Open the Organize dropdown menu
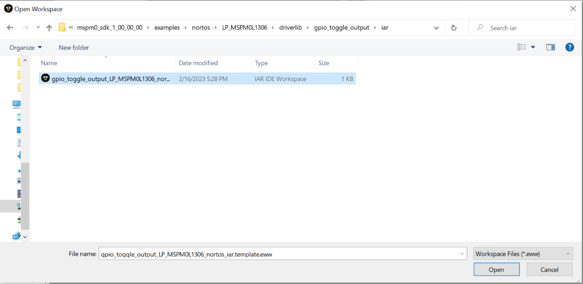583x284 pixels. point(26,47)
